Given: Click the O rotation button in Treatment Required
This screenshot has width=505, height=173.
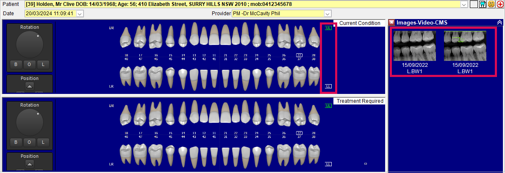Looking at the screenshot, I should pyautogui.click(x=29, y=142).
